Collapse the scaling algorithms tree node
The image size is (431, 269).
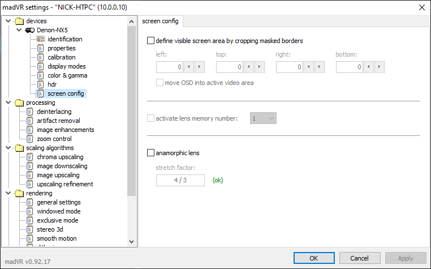pyautogui.click(x=8, y=148)
